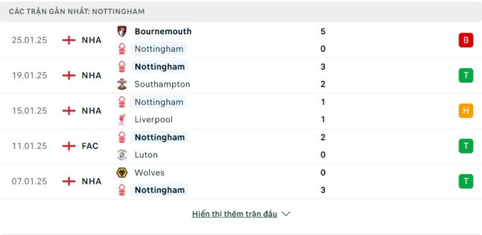Open the FAC competition label
Screen dimensions: 482x235
tap(90, 146)
